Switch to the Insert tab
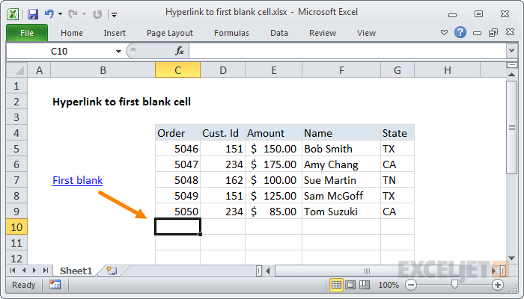 click(115, 33)
